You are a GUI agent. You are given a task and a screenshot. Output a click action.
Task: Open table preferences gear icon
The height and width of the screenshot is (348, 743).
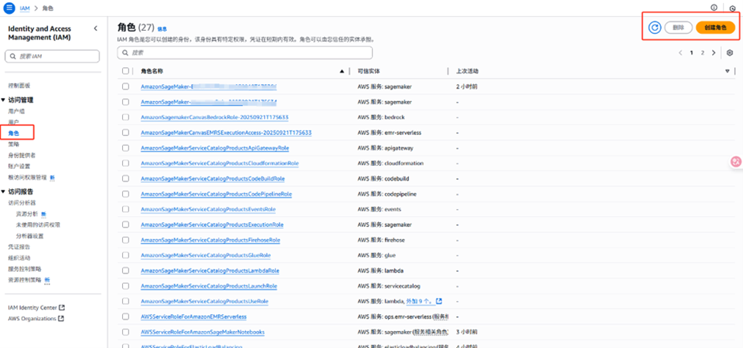point(730,53)
